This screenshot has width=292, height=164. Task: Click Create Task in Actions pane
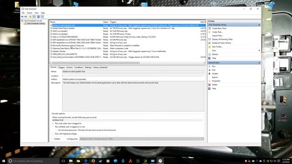[x=217, y=32]
